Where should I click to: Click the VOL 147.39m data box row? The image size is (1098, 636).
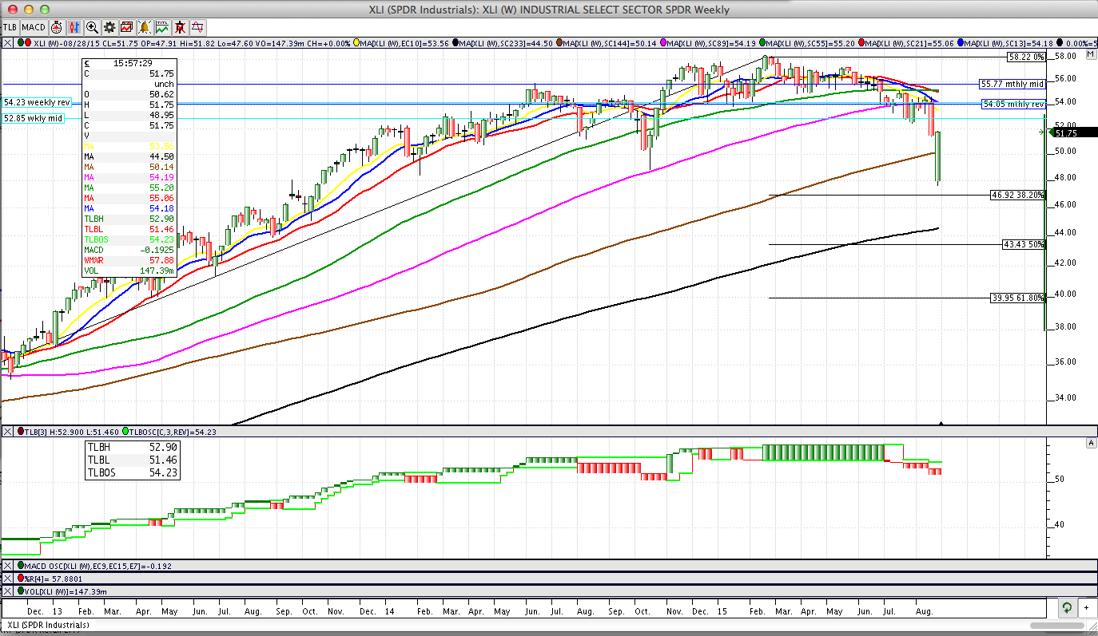[129, 271]
